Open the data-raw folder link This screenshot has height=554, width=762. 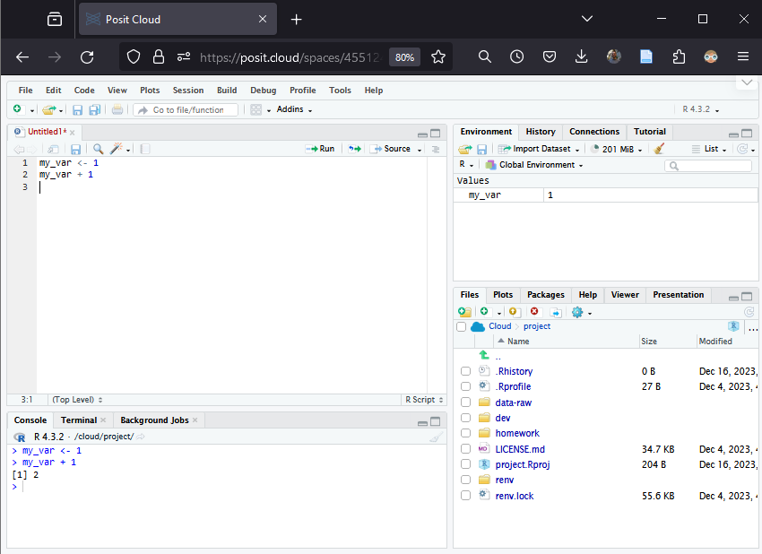[x=513, y=403]
